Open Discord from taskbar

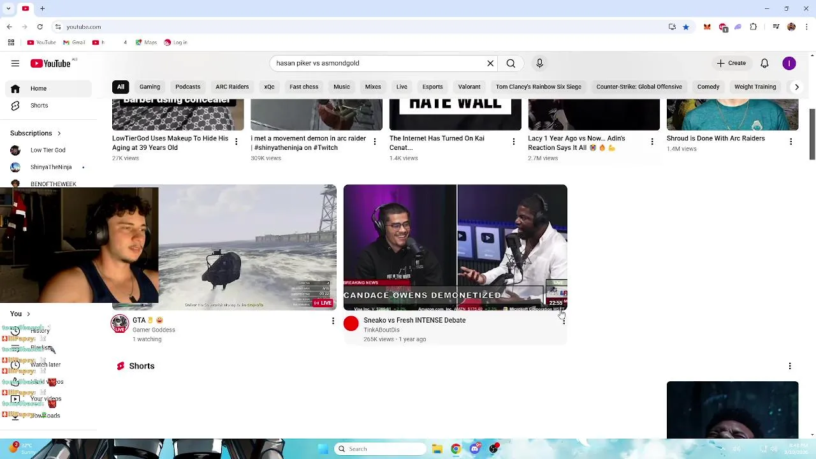click(475, 449)
